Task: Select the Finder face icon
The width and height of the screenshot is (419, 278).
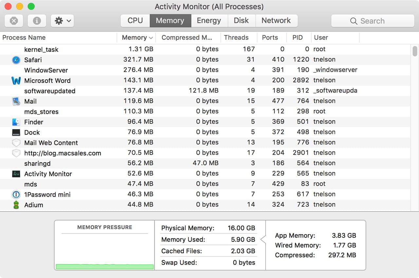Action: tap(16, 122)
